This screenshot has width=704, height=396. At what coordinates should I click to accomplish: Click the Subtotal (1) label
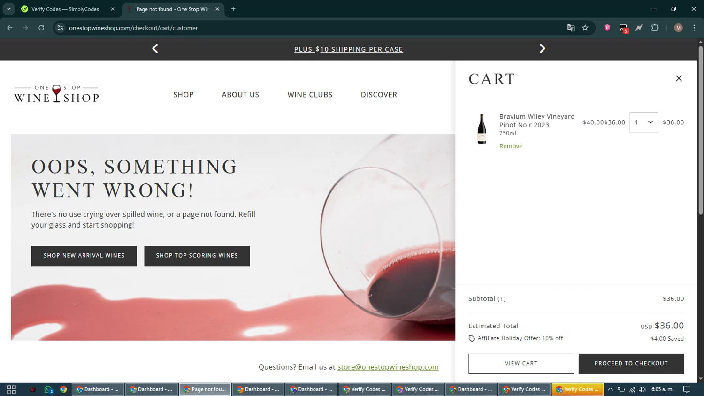point(487,299)
